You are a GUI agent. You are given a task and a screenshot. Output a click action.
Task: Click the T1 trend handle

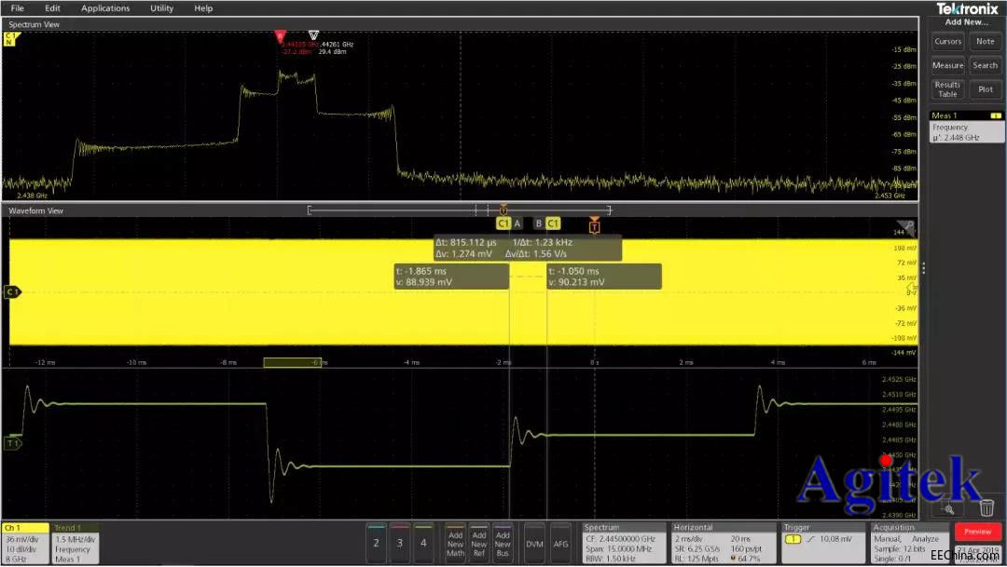tap(13, 443)
